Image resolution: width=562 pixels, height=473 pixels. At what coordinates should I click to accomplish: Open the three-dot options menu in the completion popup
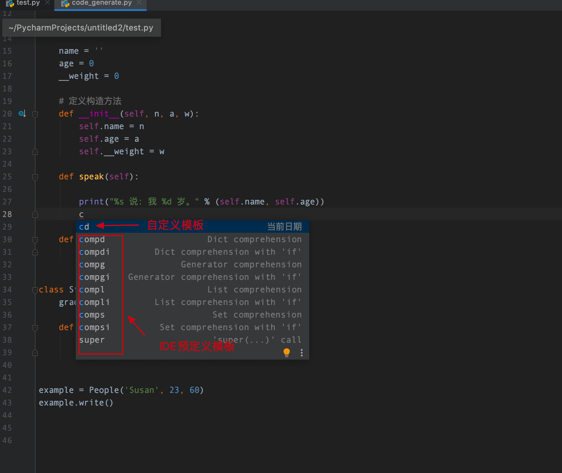[x=302, y=353]
